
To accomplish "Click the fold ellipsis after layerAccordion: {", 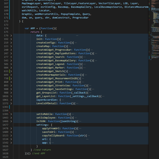I will pyautogui.click(x=63, y=100).
